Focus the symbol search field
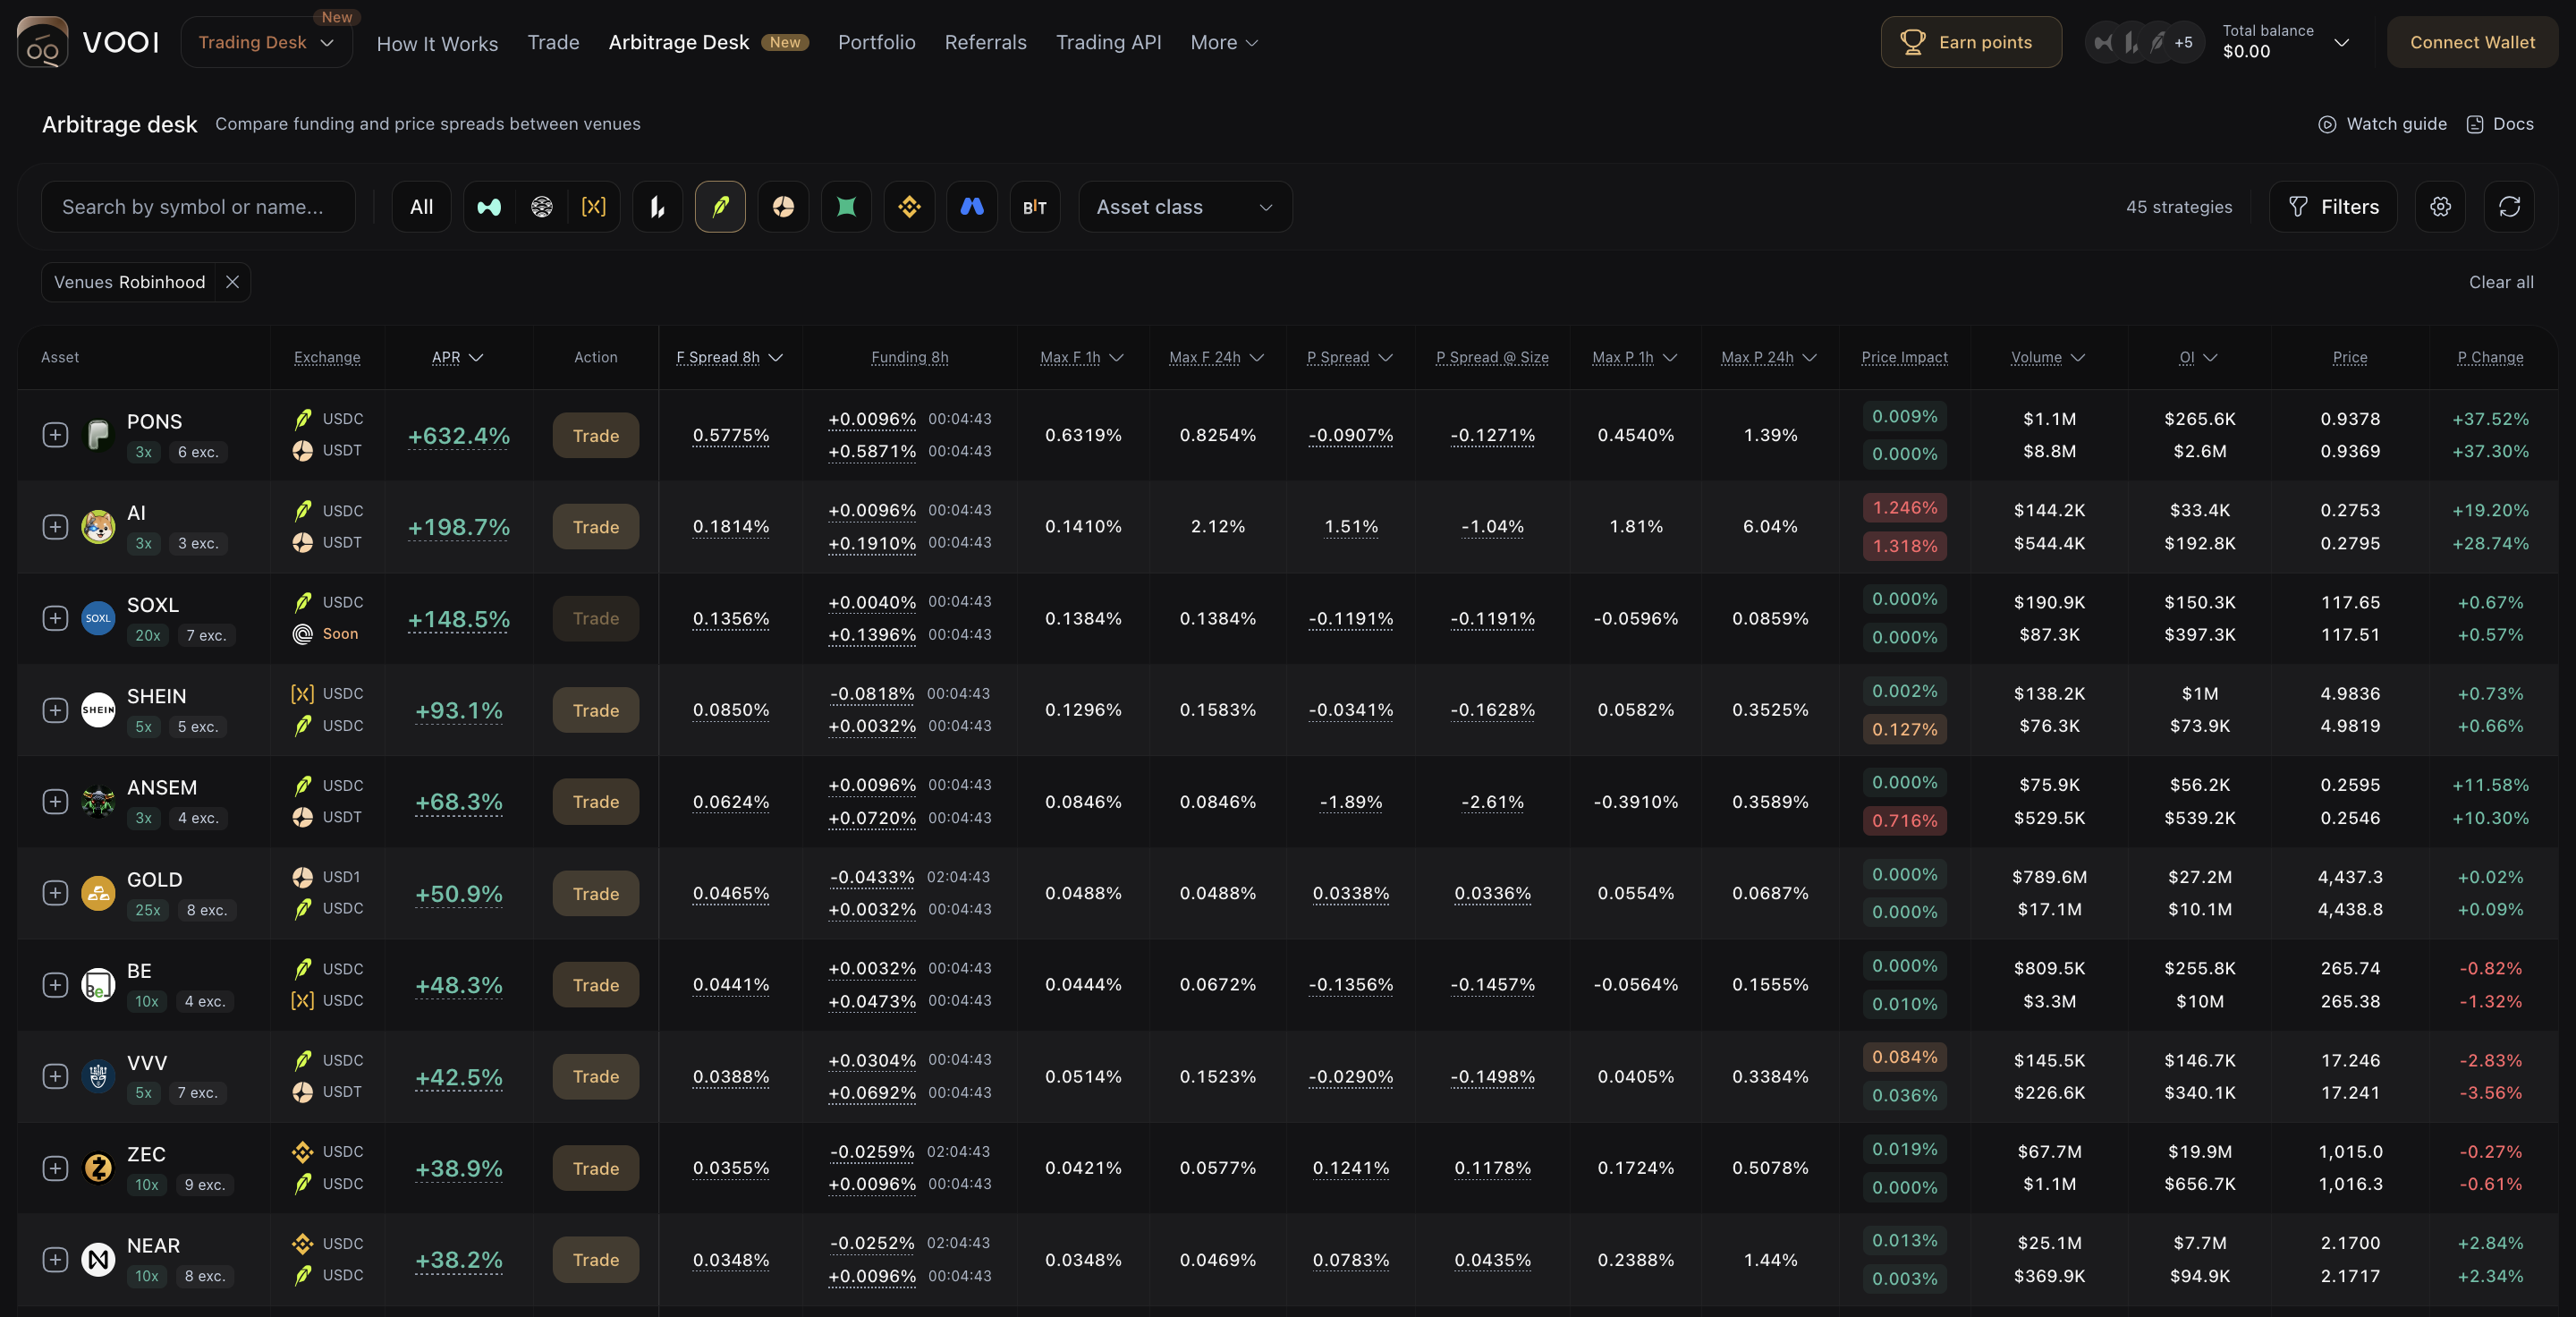The width and height of the screenshot is (2576, 1317). [198, 207]
